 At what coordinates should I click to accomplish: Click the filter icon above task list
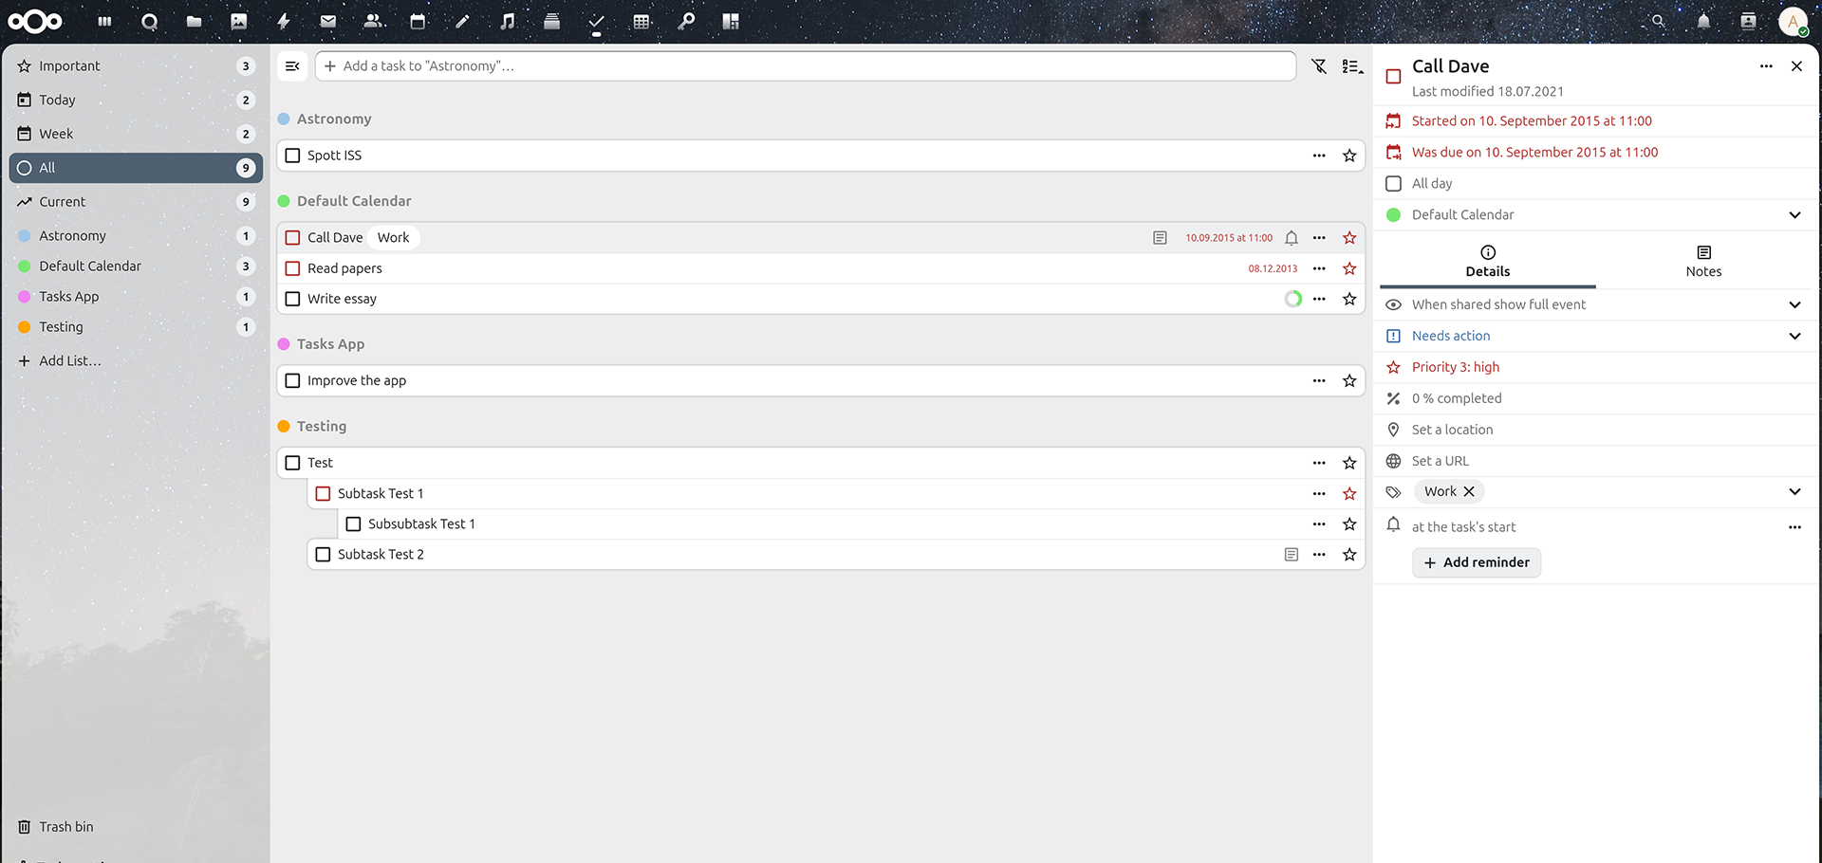click(1319, 66)
